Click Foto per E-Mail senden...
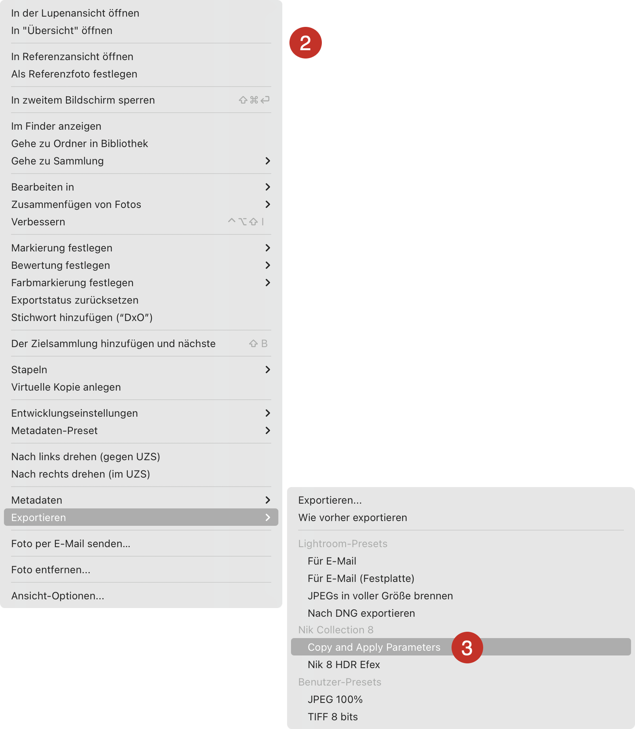This screenshot has height=729, width=635. point(141,544)
